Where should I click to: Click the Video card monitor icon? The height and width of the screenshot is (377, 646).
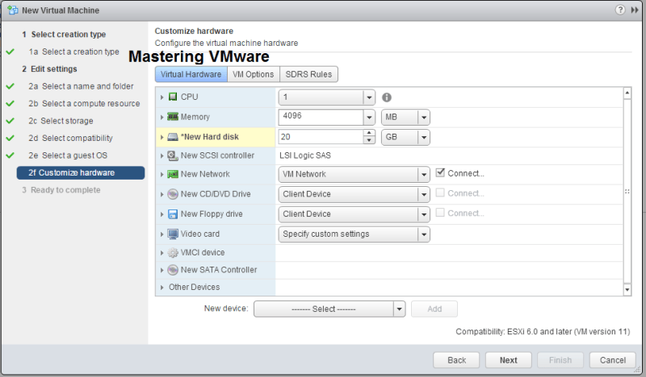tap(173, 234)
